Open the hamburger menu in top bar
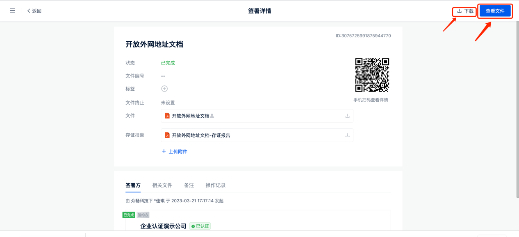Viewport: 519px width, 237px height. 13,11
